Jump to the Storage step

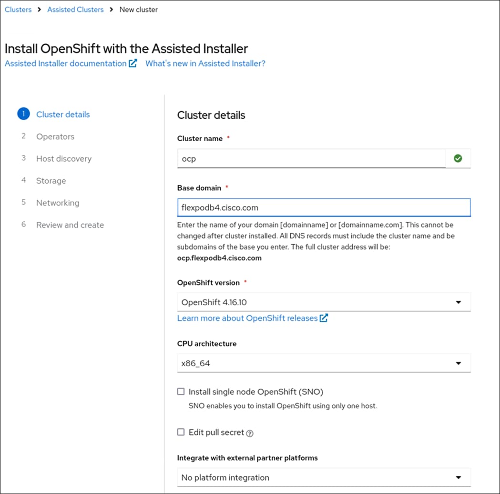click(51, 181)
